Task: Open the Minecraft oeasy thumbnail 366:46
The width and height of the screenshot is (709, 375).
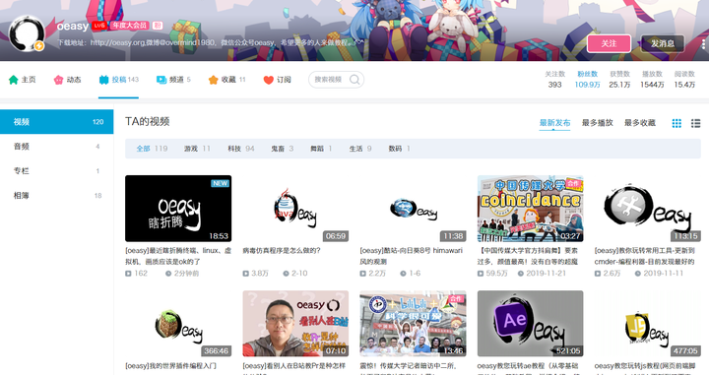Action: pyautogui.click(x=178, y=324)
